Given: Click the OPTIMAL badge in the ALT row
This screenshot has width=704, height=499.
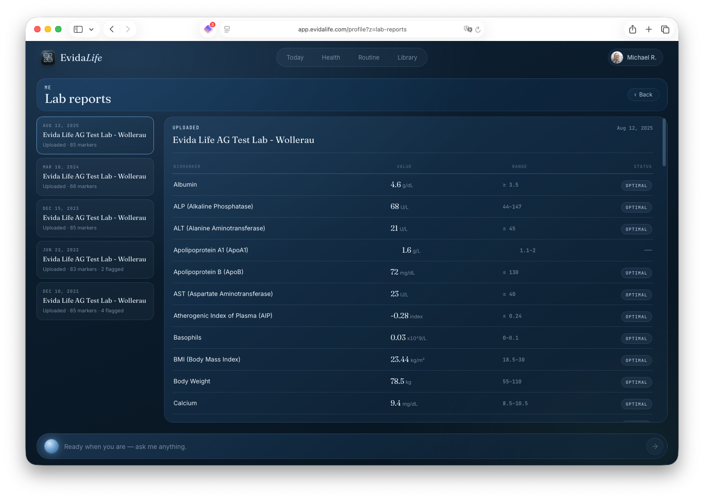Looking at the screenshot, I should coord(636,229).
